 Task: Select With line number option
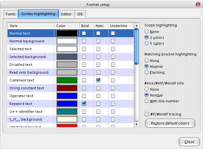tap(147, 101)
